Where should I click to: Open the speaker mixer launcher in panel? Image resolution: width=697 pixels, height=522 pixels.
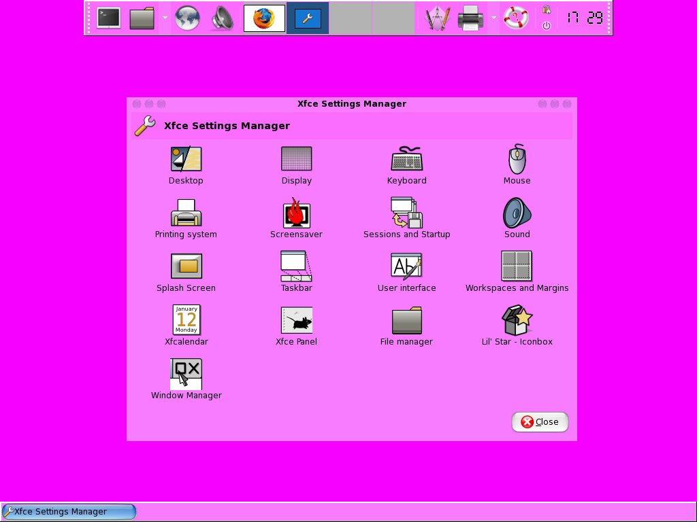223,18
